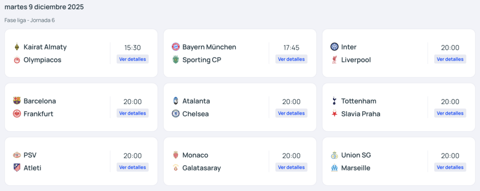Click the Galatasaray club crest
The height and width of the screenshot is (191, 480).
click(176, 168)
